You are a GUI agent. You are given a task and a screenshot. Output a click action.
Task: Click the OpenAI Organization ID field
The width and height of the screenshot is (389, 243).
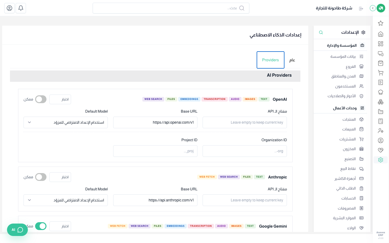point(245,151)
